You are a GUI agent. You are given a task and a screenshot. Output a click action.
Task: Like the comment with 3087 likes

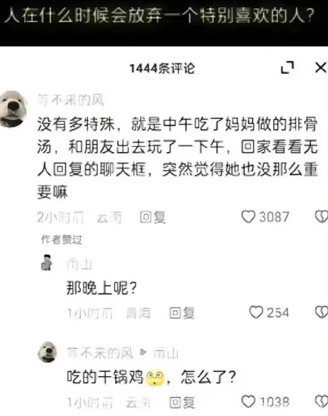coord(248,216)
